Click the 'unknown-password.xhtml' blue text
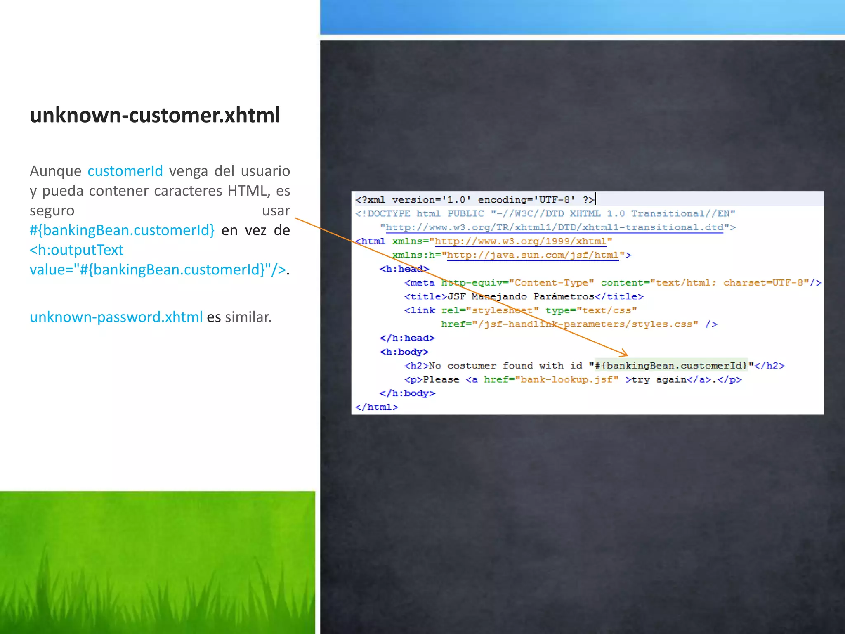This screenshot has height=634, width=845. (x=116, y=317)
